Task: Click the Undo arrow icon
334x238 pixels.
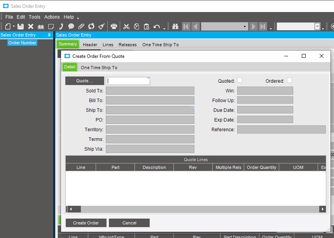Action: (x=156, y=26)
